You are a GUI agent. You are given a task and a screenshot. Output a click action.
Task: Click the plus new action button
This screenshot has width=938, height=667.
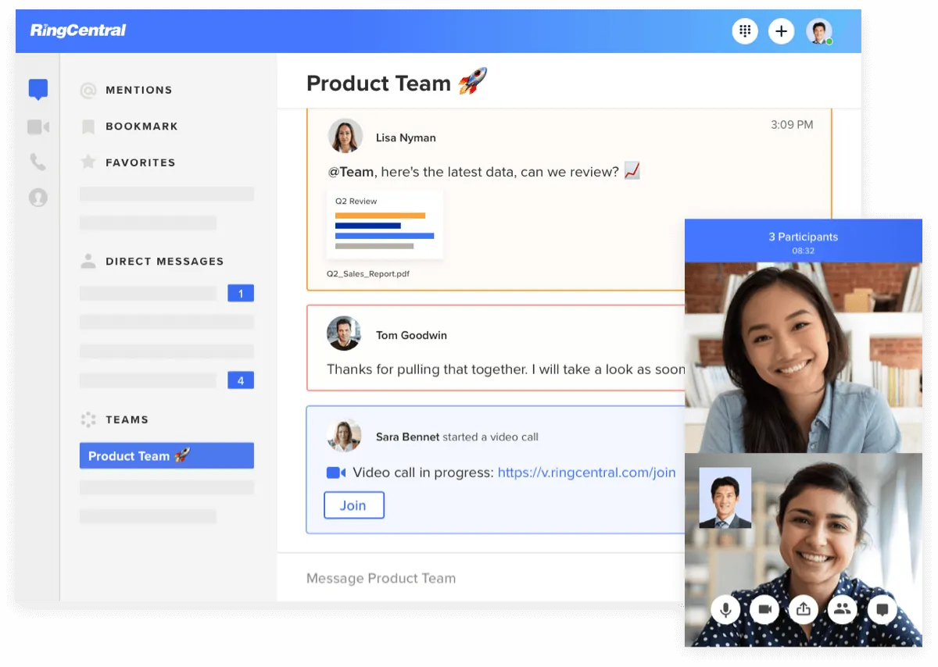pyautogui.click(x=781, y=31)
